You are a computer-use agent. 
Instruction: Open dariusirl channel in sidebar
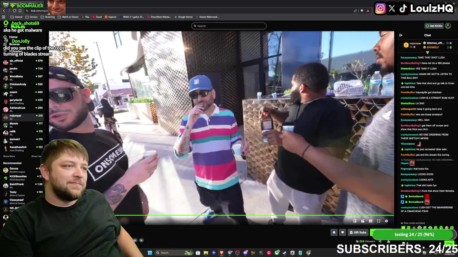(23, 140)
